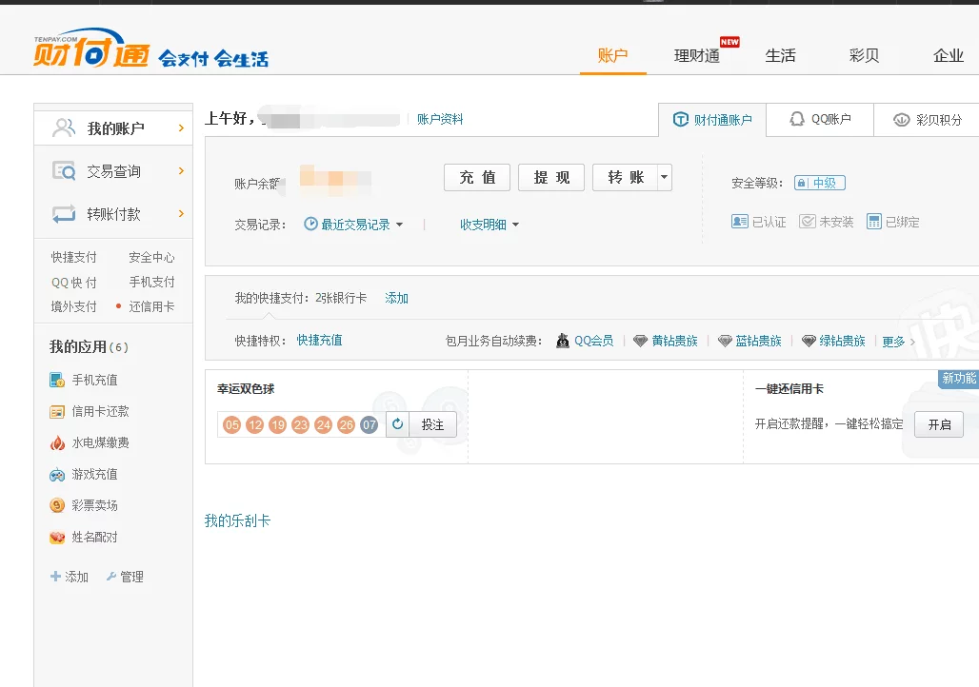Open the 账户资料 link
The image size is (979, 687).
point(440,119)
